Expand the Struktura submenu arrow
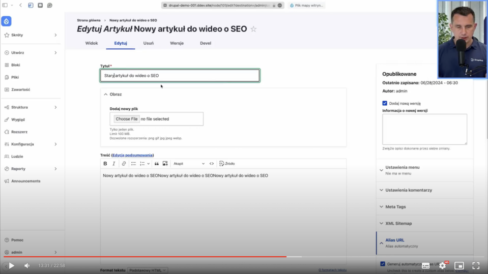The width and height of the screenshot is (488, 274). [55, 107]
